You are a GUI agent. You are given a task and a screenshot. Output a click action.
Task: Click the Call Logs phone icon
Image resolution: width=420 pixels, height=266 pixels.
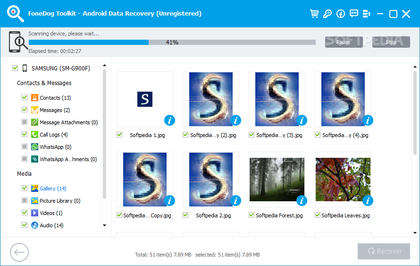tap(34, 134)
